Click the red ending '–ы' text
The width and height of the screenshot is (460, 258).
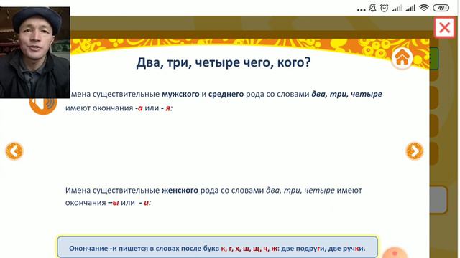click(x=114, y=203)
